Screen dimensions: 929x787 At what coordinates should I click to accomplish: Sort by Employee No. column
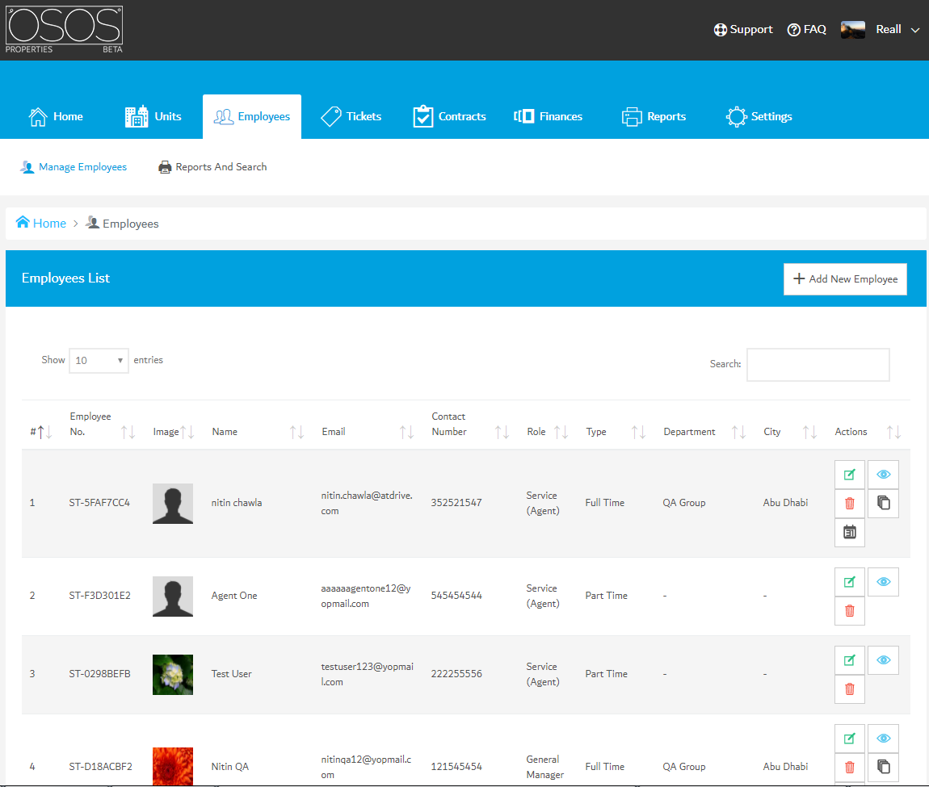(x=102, y=425)
